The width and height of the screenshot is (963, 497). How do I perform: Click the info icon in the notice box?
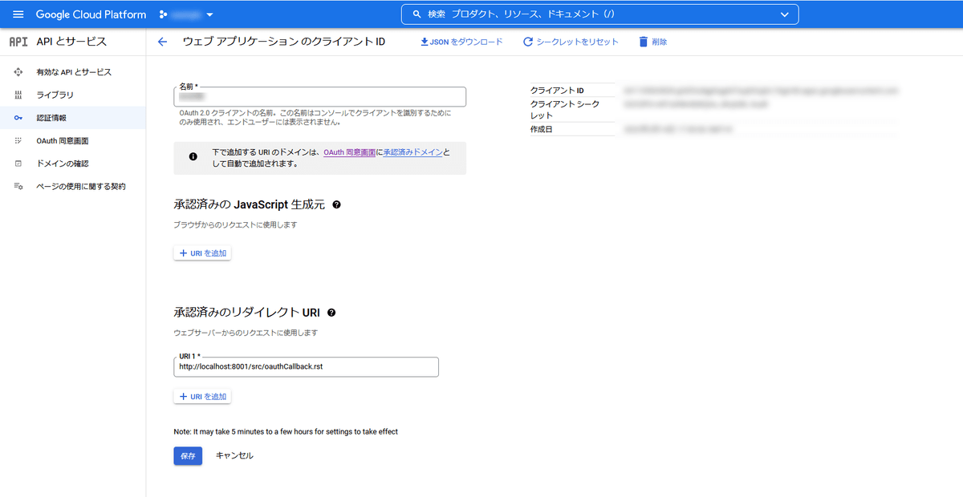pos(193,156)
